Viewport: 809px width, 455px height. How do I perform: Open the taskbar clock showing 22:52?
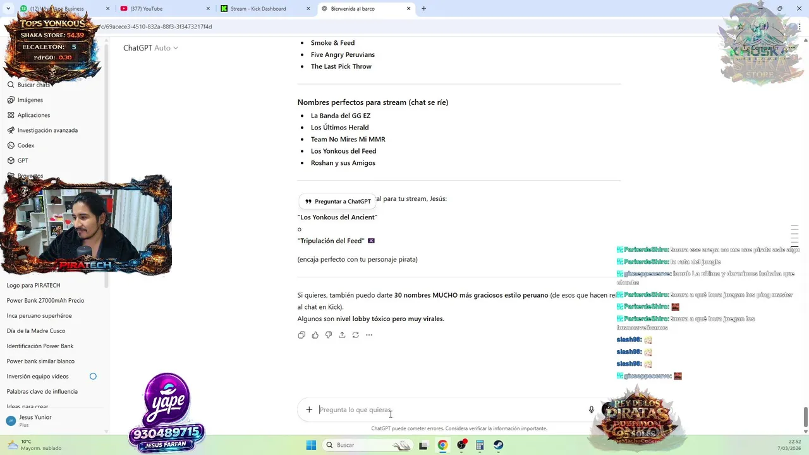point(789,445)
